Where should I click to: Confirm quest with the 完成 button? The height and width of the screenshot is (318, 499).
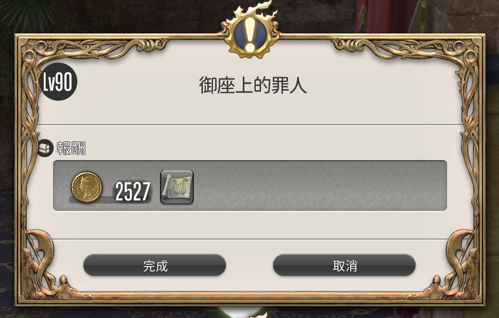click(x=155, y=265)
